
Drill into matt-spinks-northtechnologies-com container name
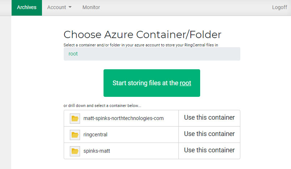(123, 118)
